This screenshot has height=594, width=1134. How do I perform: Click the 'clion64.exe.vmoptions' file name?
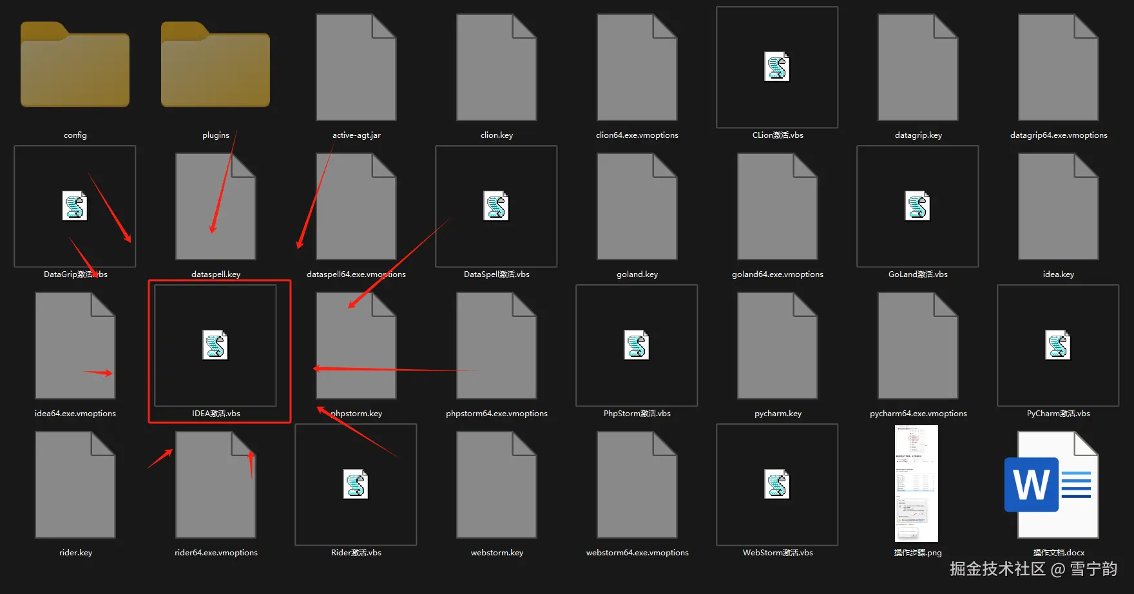pos(637,135)
